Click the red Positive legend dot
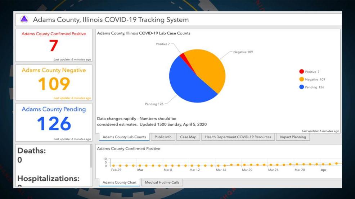This screenshot has height=199, width=355. click(301, 72)
